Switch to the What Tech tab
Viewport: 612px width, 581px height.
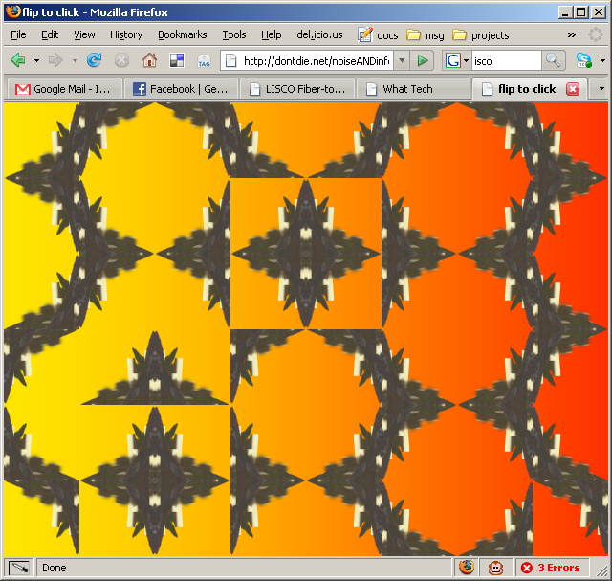coord(412,89)
